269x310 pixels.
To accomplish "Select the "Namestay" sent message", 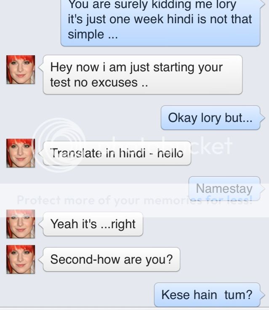I will click(224, 189).
